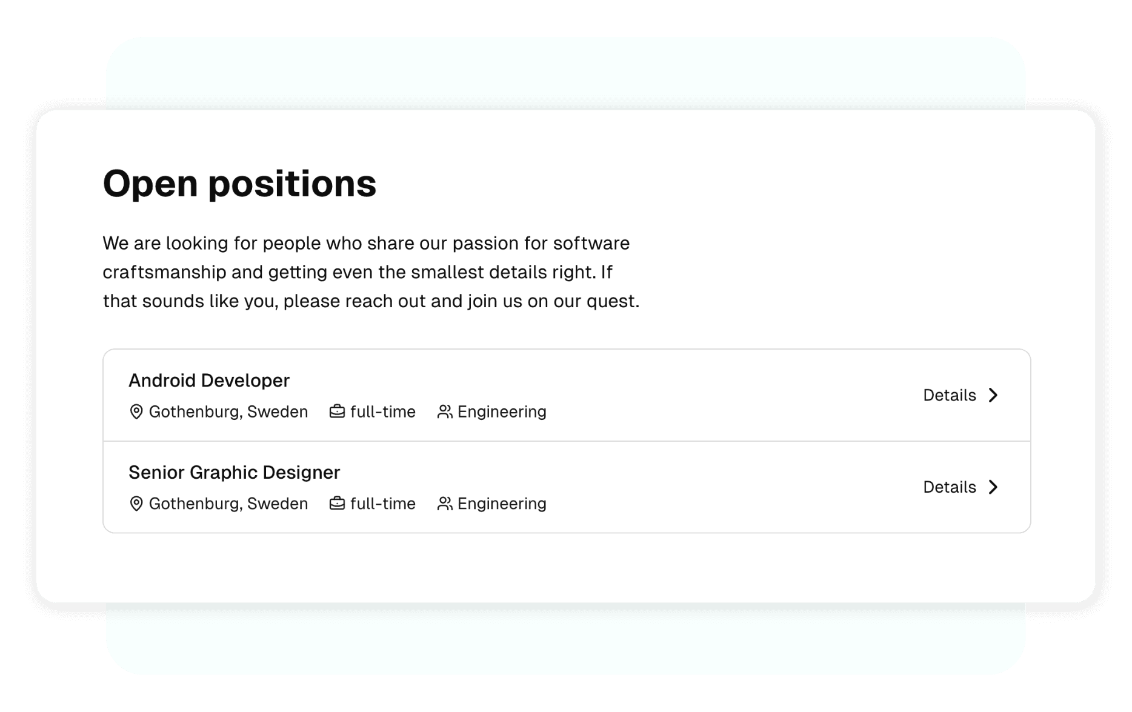Click the people icon in Senior Graphic Designer row
This screenshot has width=1132, height=712.
445,504
